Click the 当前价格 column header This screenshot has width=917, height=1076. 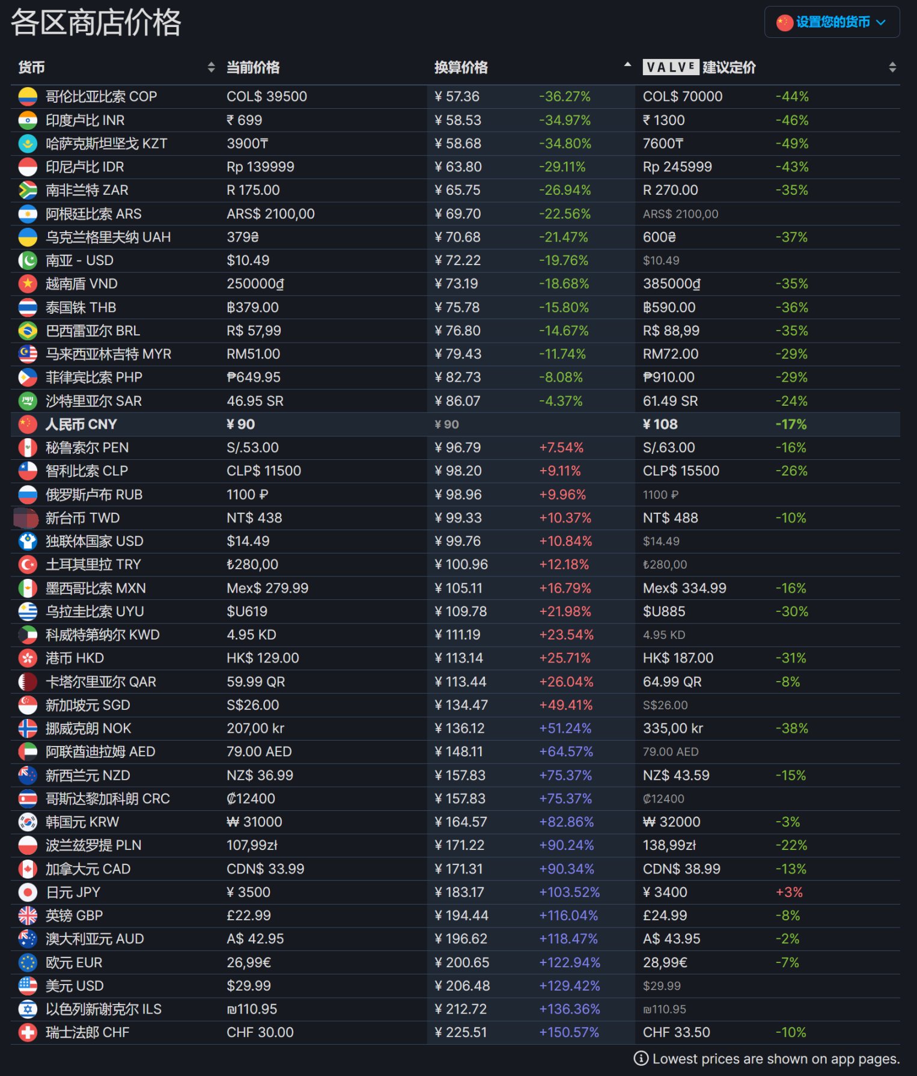[x=253, y=67]
